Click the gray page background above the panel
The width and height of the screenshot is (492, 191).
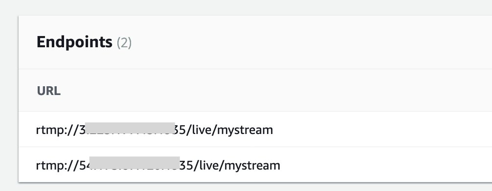(x=246, y=7)
